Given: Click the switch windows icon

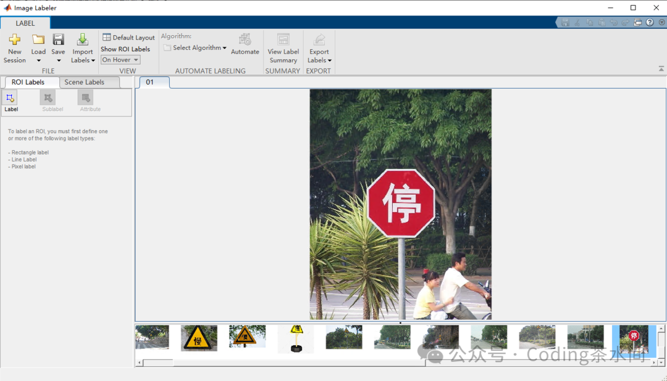Looking at the screenshot, I should [x=637, y=23].
